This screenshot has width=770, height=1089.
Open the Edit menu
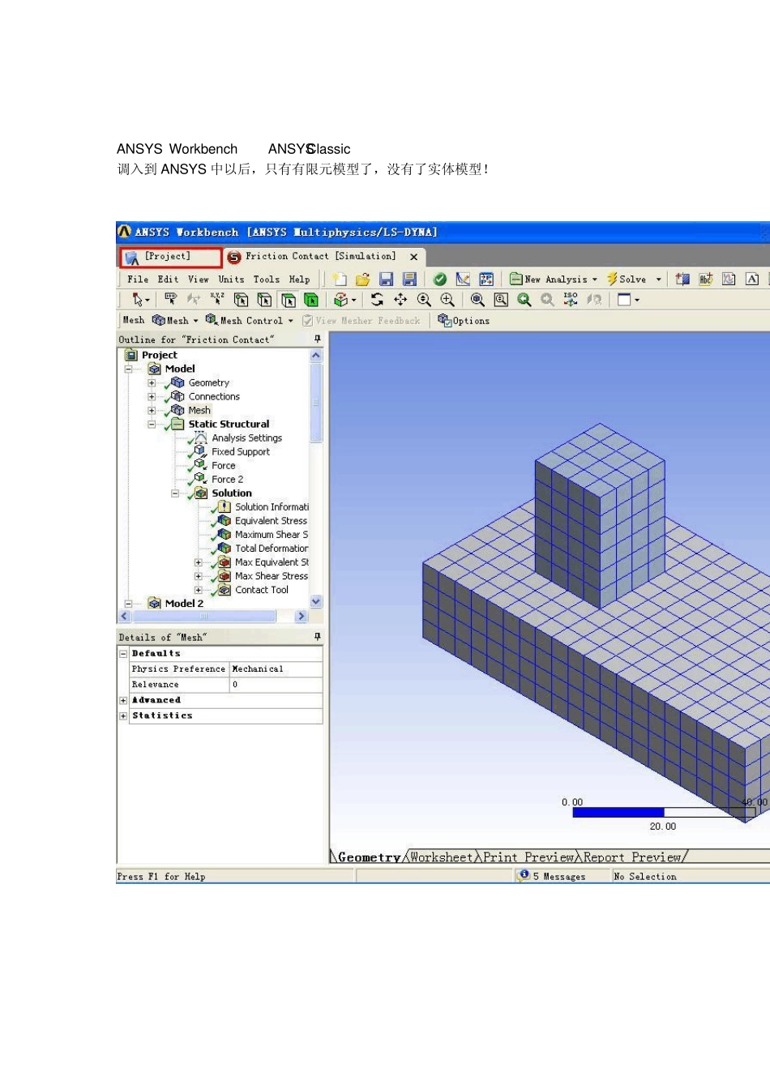coord(168,280)
